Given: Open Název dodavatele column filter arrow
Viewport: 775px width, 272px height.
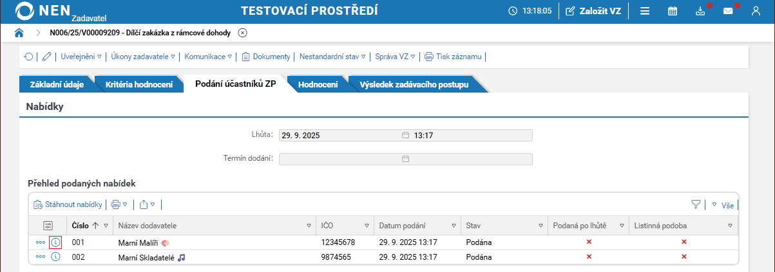Looking at the screenshot, I should (x=309, y=226).
